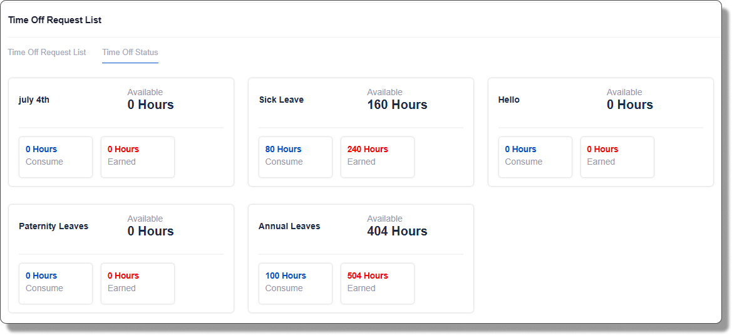
Task: Click the july 4th card title
Action: 34,100
